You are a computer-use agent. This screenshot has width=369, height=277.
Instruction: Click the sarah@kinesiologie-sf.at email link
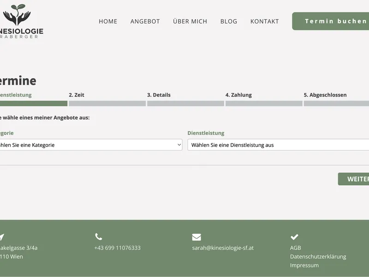point(223,248)
